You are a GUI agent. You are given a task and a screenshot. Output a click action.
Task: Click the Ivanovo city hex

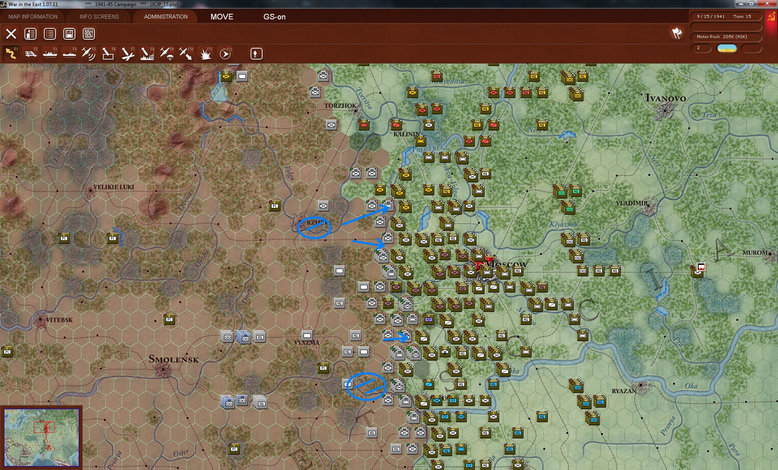click(x=665, y=110)
